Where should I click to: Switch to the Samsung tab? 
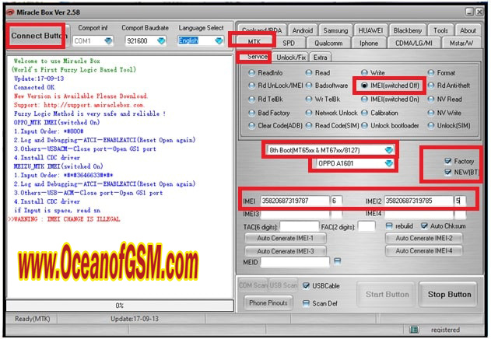335,30
